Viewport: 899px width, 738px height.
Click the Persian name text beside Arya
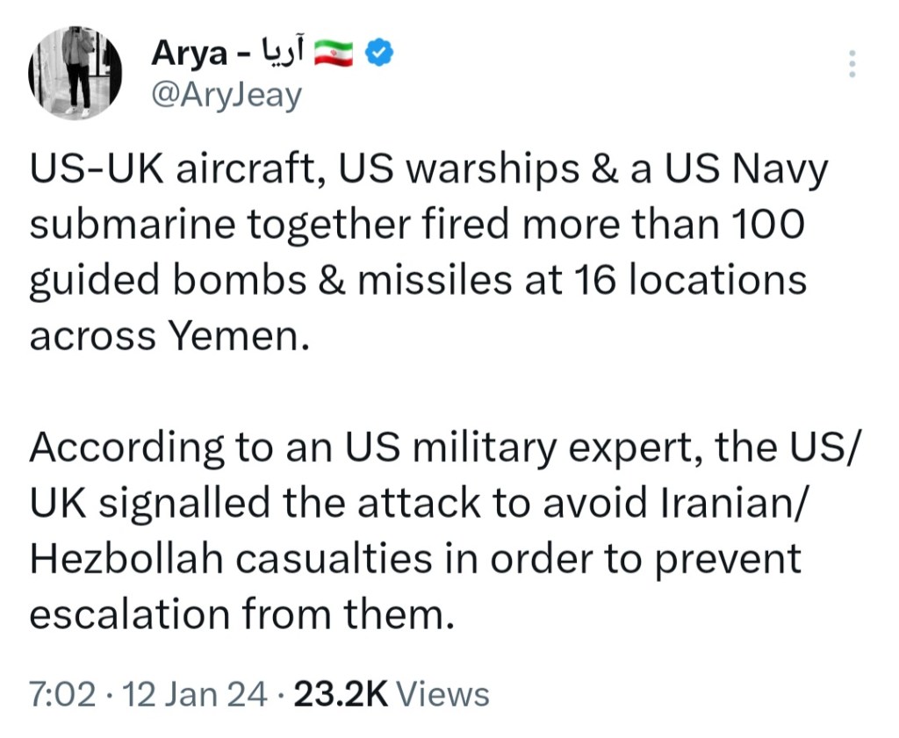281,54
